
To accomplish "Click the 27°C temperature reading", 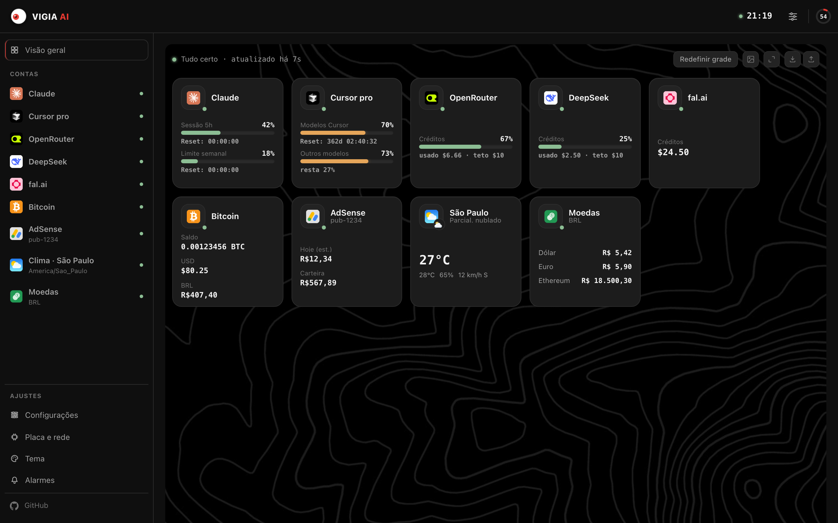I will pyautogui.click(x=435, y=260).
